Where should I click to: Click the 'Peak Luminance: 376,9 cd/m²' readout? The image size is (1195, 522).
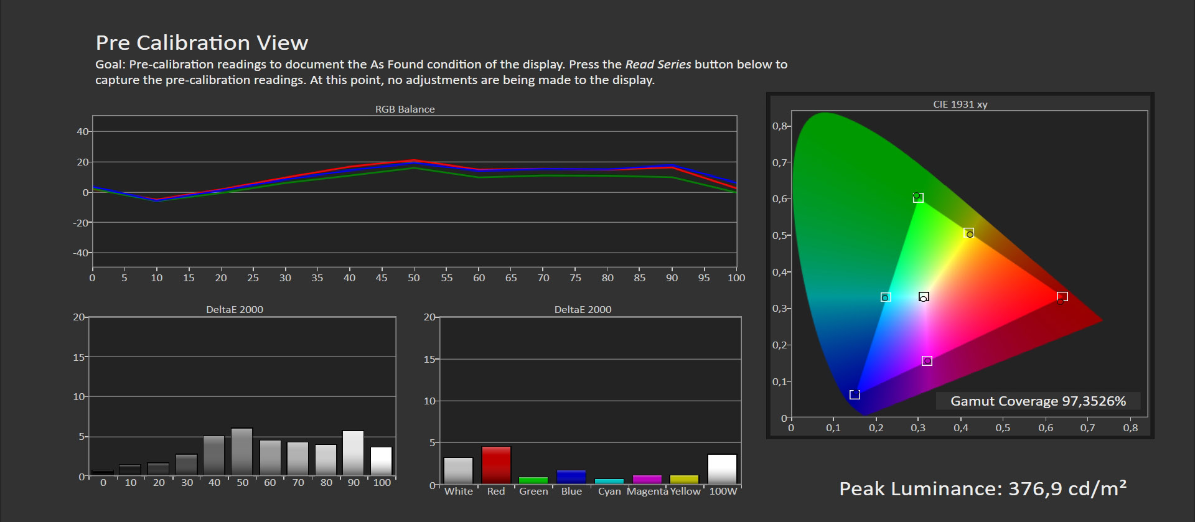click(983, 488)
